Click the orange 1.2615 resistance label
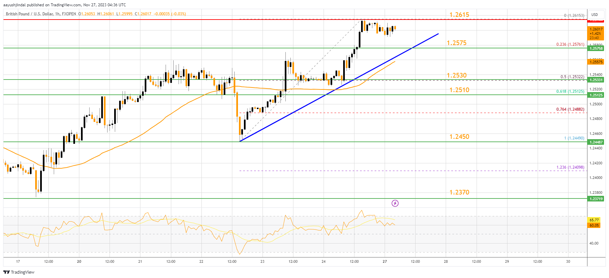Image resolution: width=609 pixels, height=278 pixels. pos(459,15)
